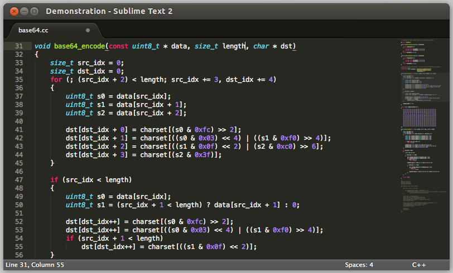Click the resize grip in the bottom-right corner

(x=448, y=268)
